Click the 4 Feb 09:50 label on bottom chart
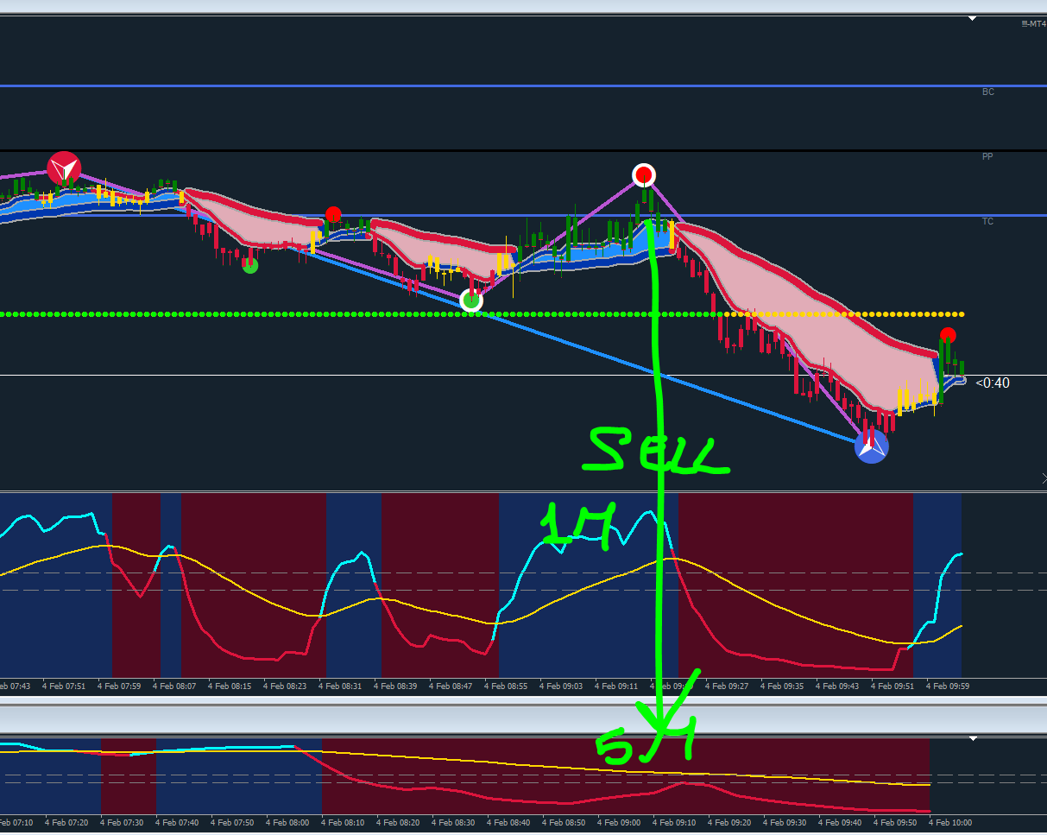Screen dimensions: 1047x835 point(895,823)
